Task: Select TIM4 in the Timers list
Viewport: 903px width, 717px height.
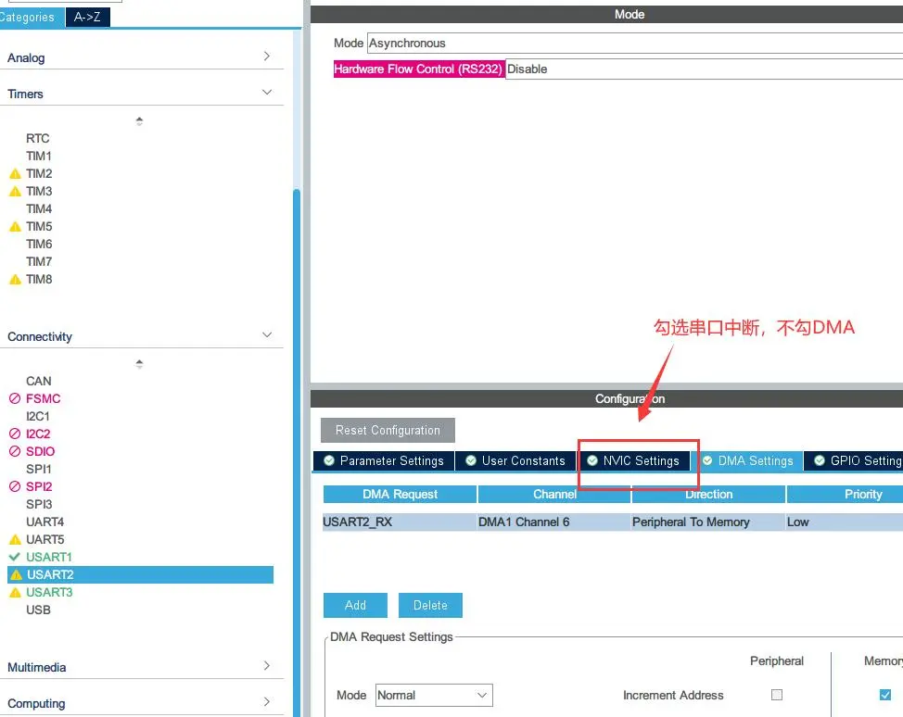Action: 39,209
